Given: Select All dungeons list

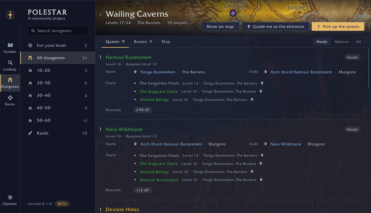Looking at the screenshot, I should tap(58, 58).
